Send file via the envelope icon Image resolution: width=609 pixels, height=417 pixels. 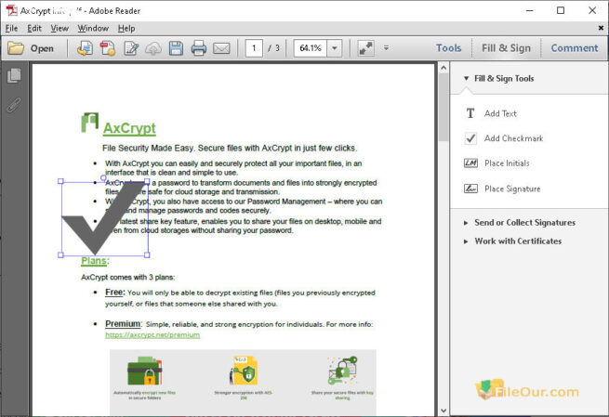click(221, 48)
